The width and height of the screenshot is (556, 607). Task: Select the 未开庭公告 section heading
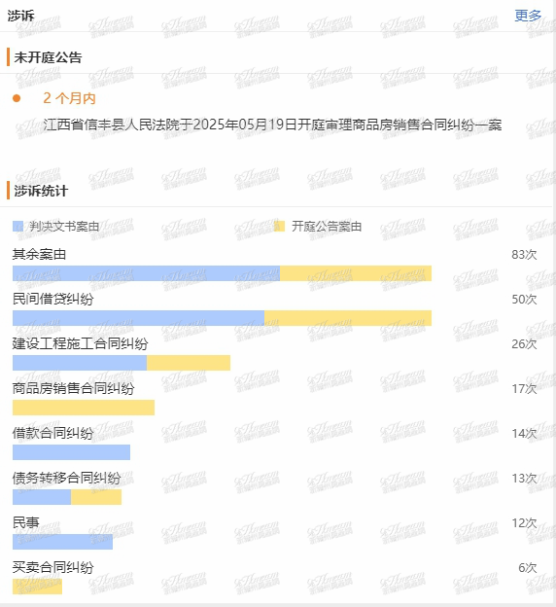click(48, 57)
